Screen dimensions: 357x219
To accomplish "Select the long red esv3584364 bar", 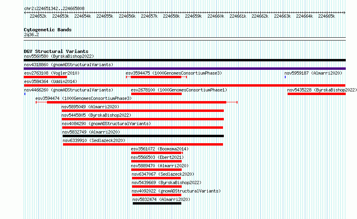I will pos(185,85).
